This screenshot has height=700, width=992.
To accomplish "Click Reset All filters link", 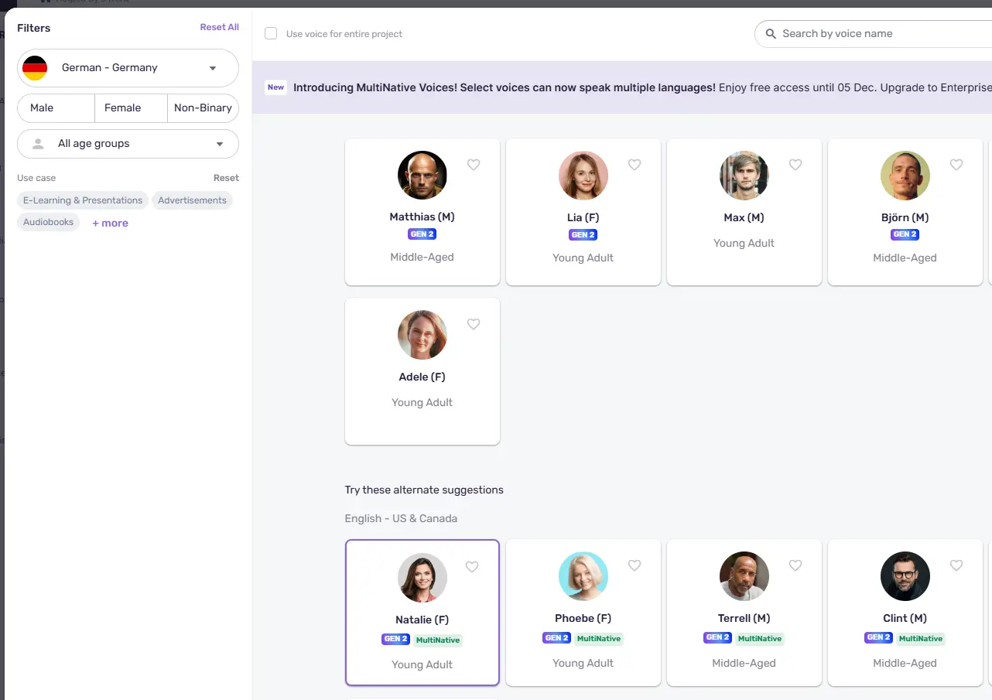I will (220, 27).
